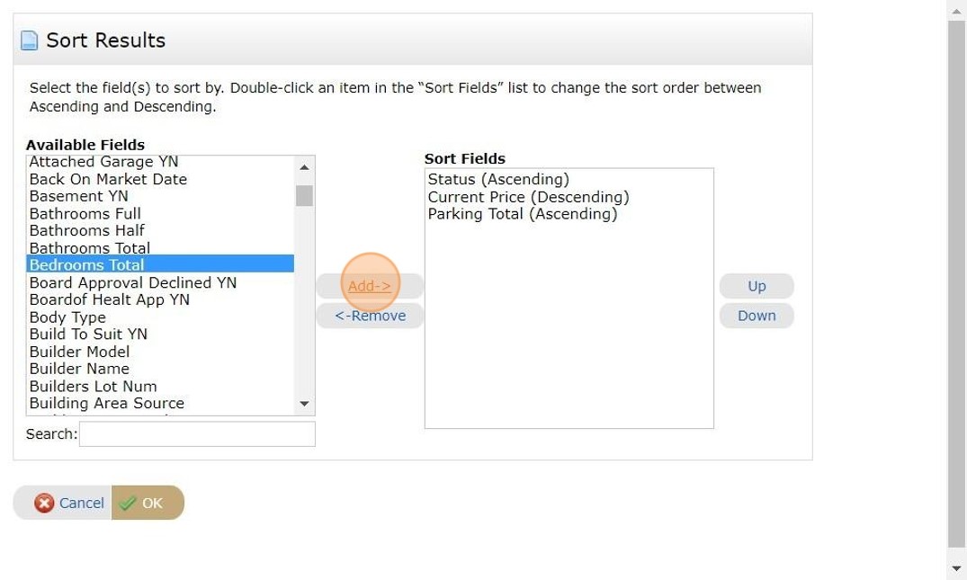Viewport: 967px width, 580px height.
Task: Click the Available Fields scroll down arrow
Action: point(304,404)
